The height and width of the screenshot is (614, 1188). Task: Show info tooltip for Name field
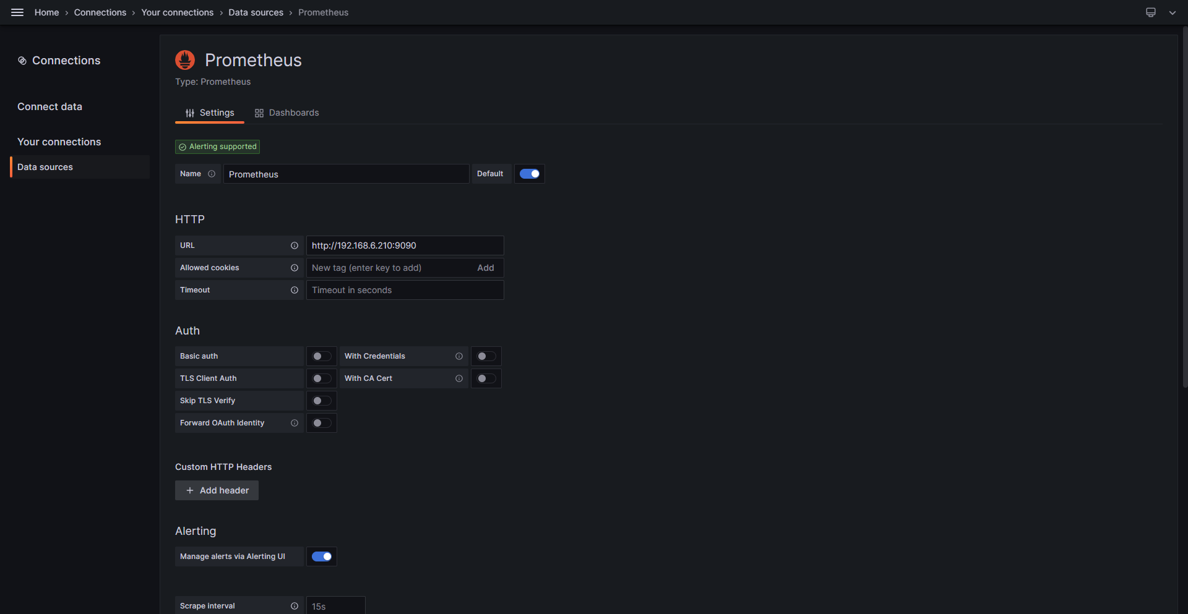(212, 174)
